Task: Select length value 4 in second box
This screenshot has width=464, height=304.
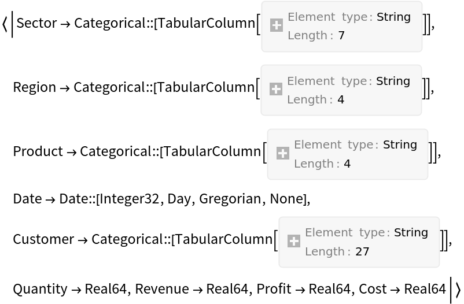Action: pos(341,100)
